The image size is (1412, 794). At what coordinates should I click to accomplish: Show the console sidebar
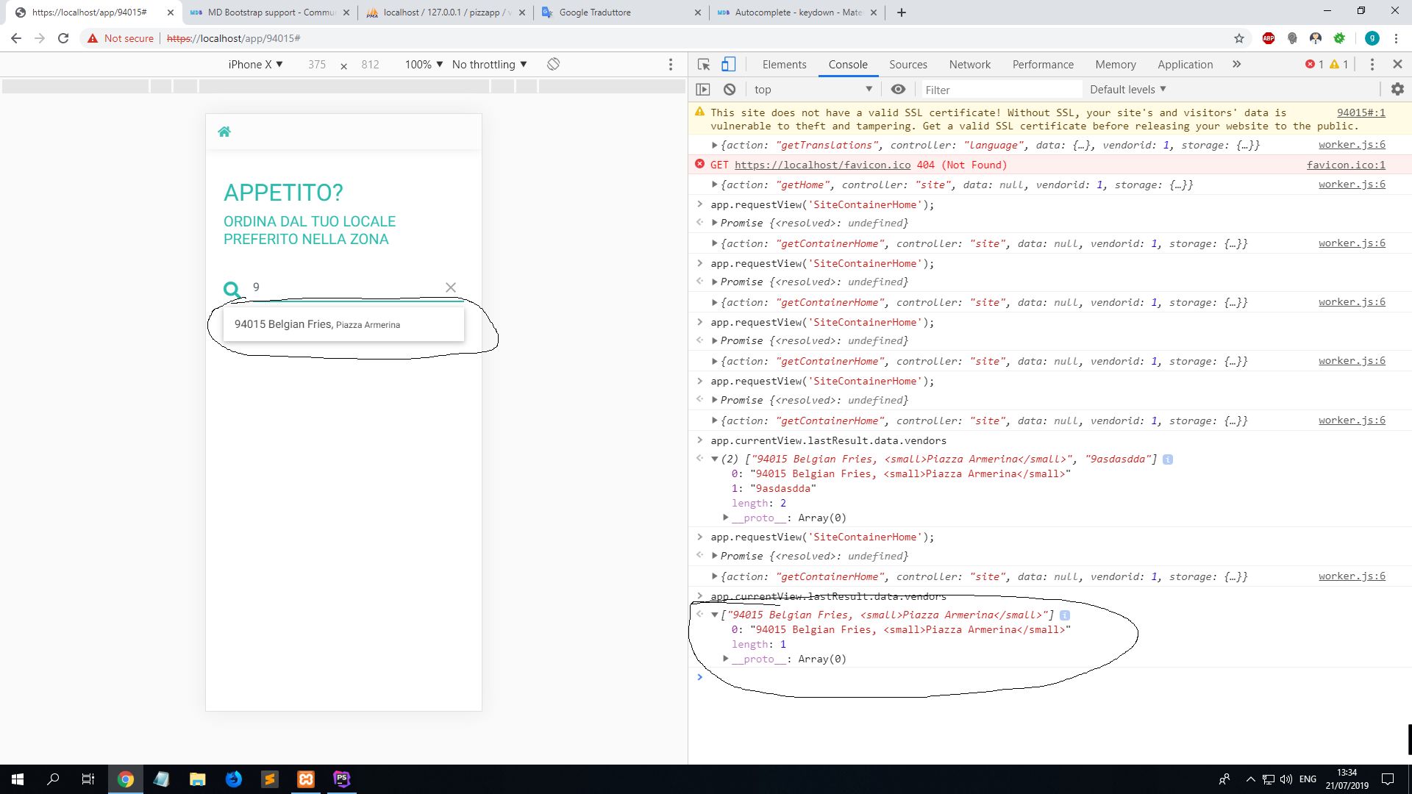point(703,90)
